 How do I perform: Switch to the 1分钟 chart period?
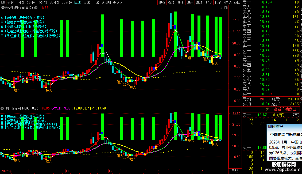click(x=20, y=2)
